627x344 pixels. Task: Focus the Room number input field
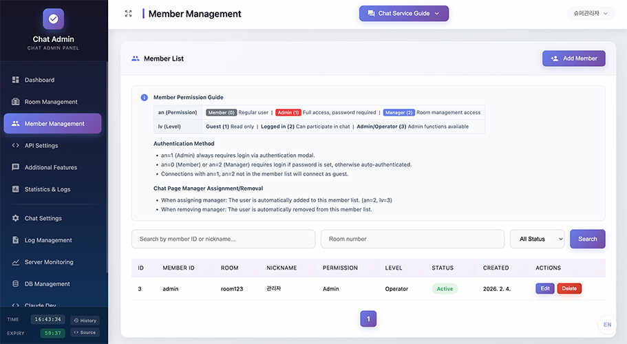coord(413,239)
